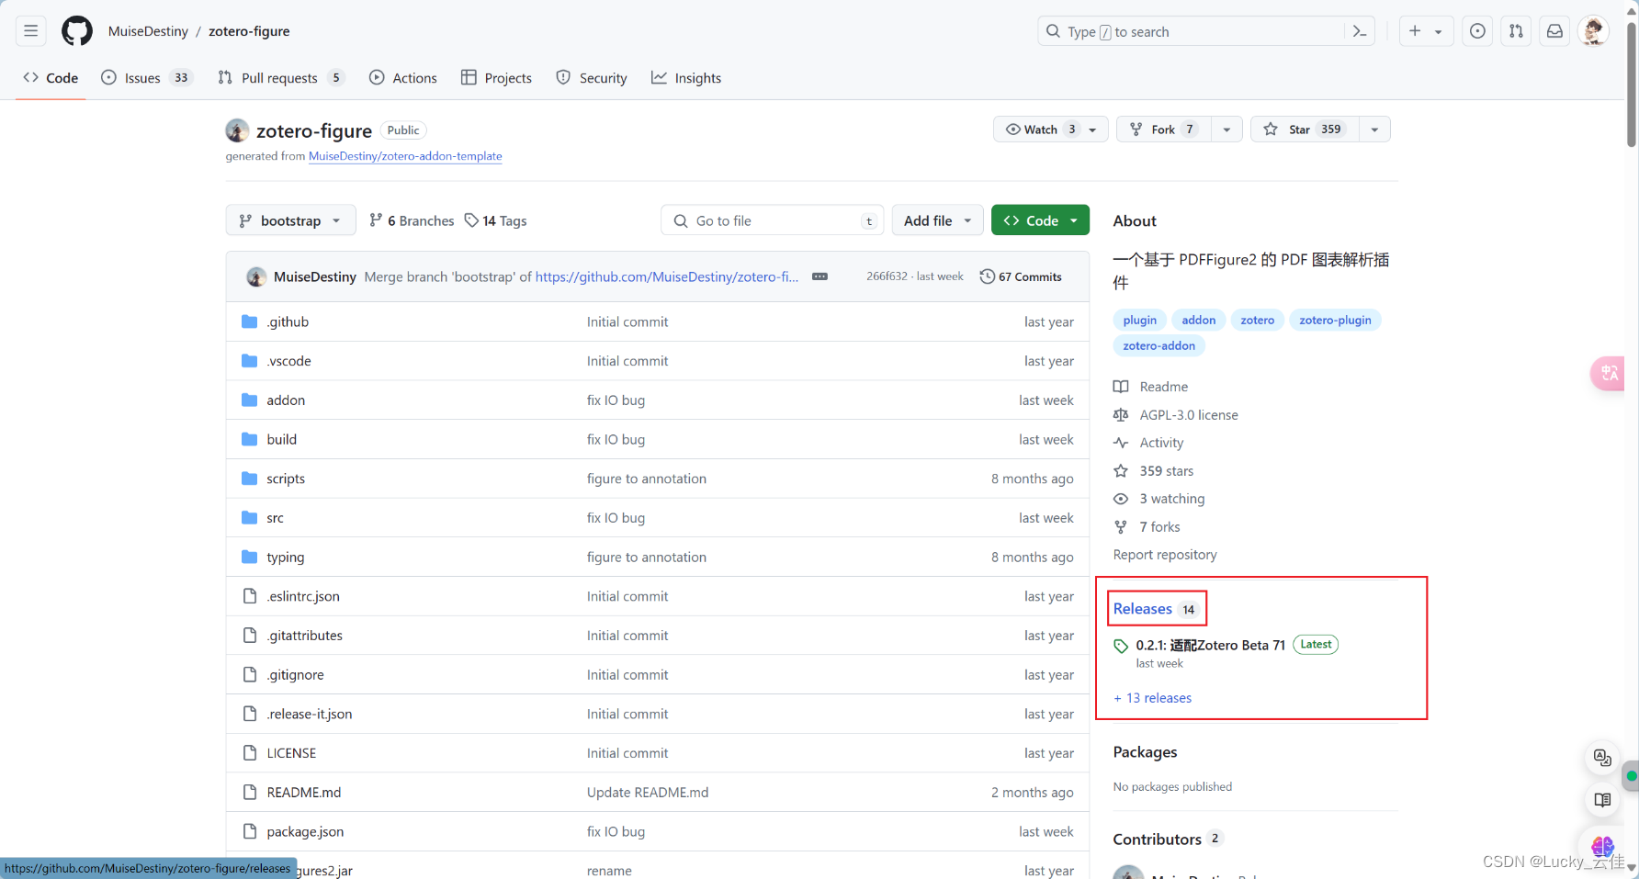Open the Watch notification options dropdown arrow
The width and height of the screenshot is (1639, 879).
coord(1093,130)
